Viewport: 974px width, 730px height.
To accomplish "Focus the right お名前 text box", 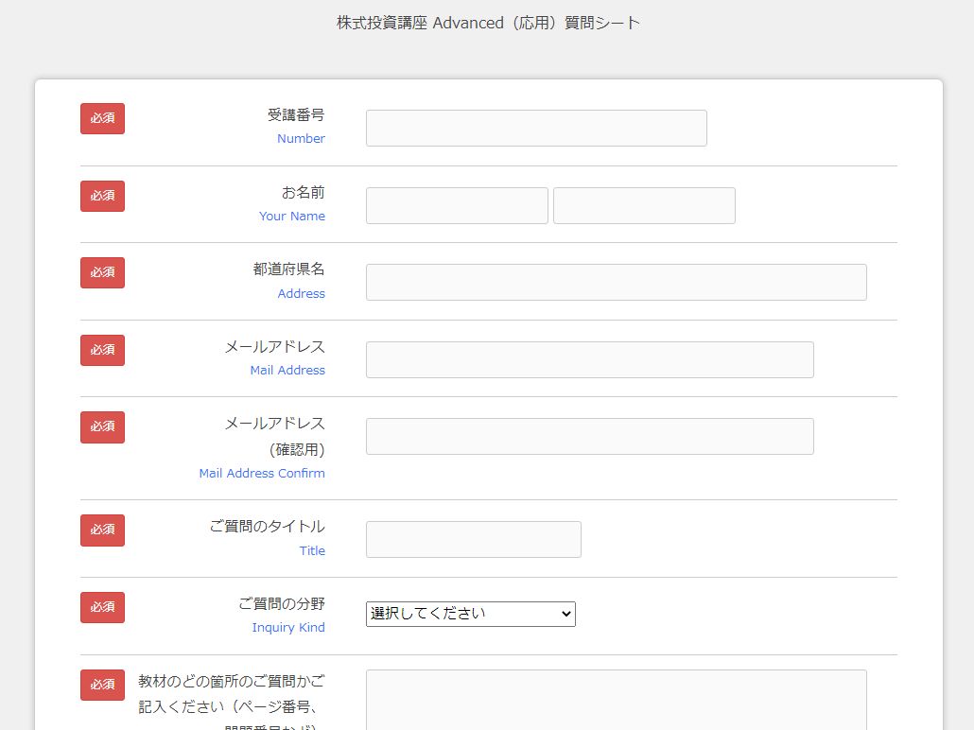I will point(644,206).
